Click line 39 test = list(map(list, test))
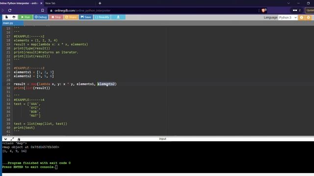Viewport: 314px width, 176px height. (x=40, y=124)
